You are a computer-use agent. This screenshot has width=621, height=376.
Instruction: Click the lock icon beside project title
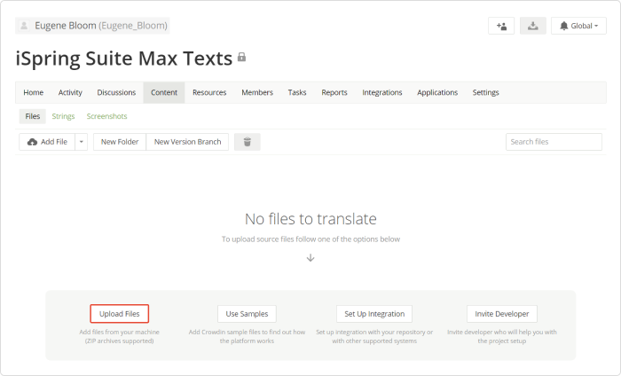coord(241,58)
